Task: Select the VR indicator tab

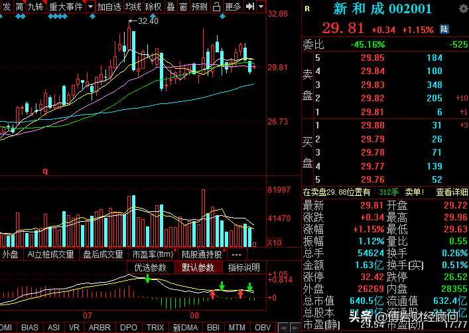Action: (x=74, y=328)
